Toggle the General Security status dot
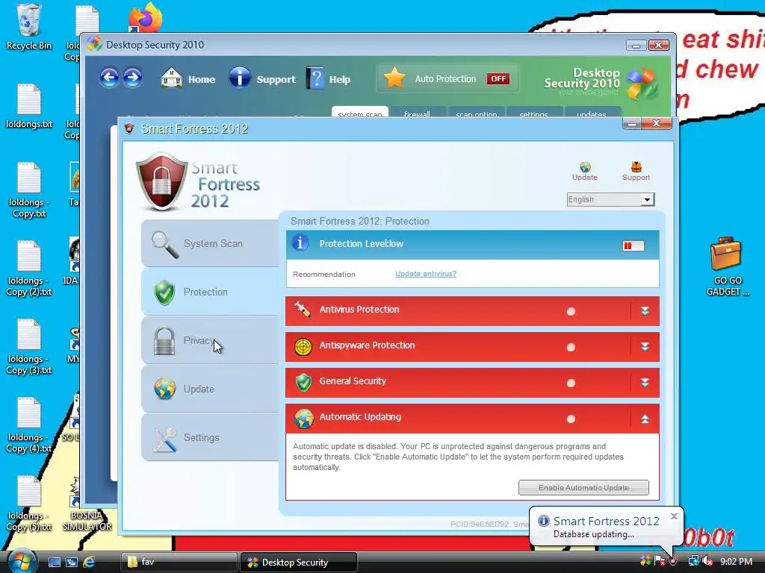This screenshot has height=573, width=765. pyautogui.click(x=571, y=383)
